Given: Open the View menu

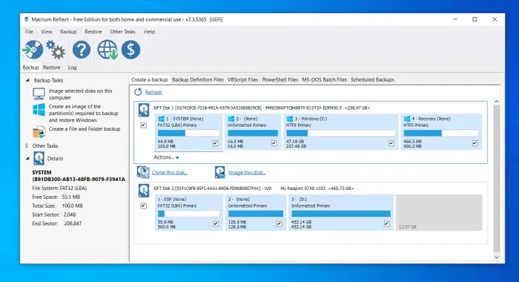Looking at the screenshot, I should coord(46,32).
